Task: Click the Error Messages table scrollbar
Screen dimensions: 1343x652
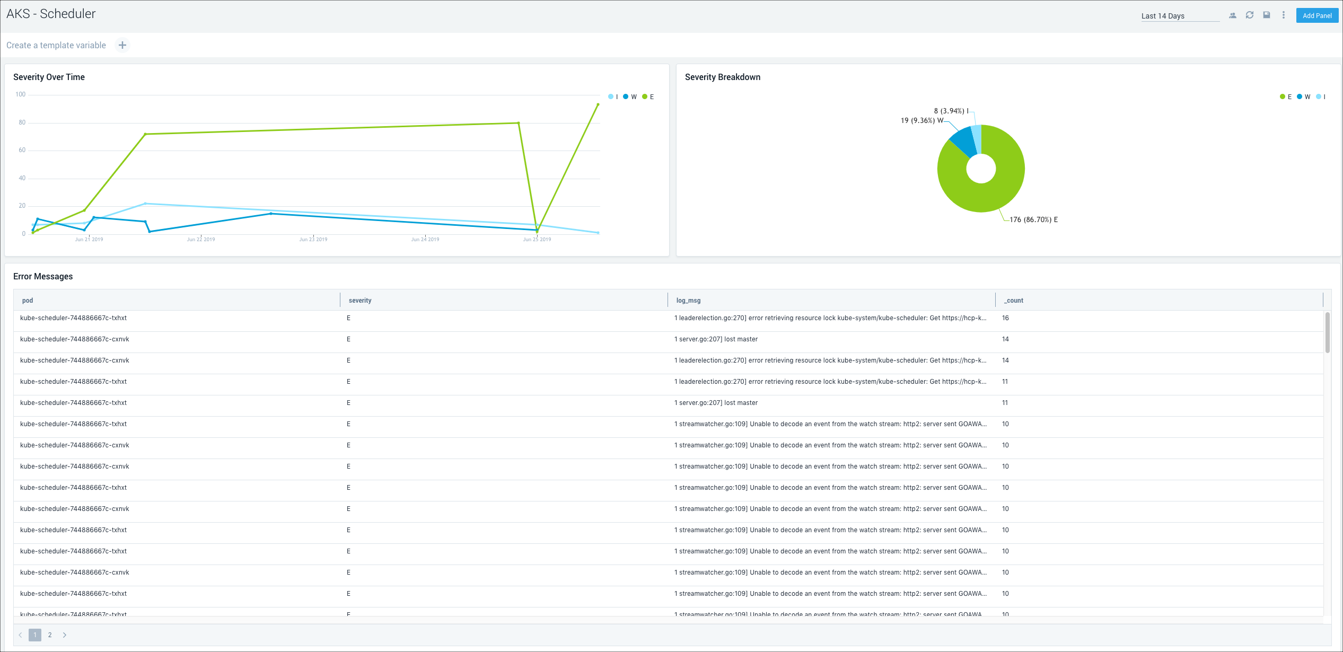Action: click(1328, 334)
